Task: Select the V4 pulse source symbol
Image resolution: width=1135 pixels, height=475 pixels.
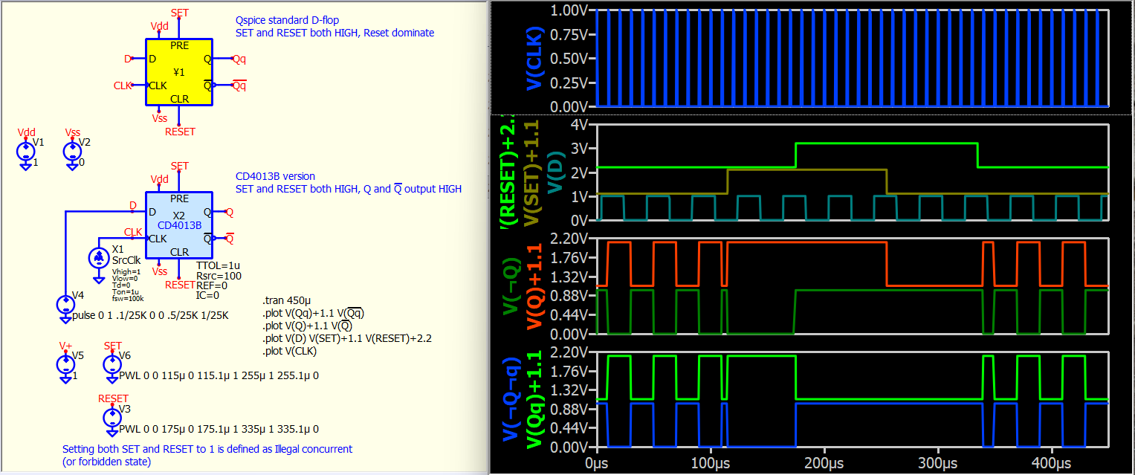Action: [x=65, y=305]
